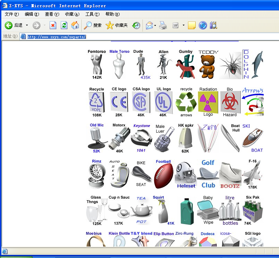The width and height of the screenshot is (279, 258).
Task: Click the HK spkr speaker thumbnail
Action: (x=185, y=138)
